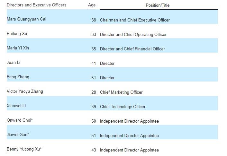Image resolution: width=227 pixels, height=156 pixels.
Task: Click the Xiaowei Li name cell
Action: (x=16, y=106)
